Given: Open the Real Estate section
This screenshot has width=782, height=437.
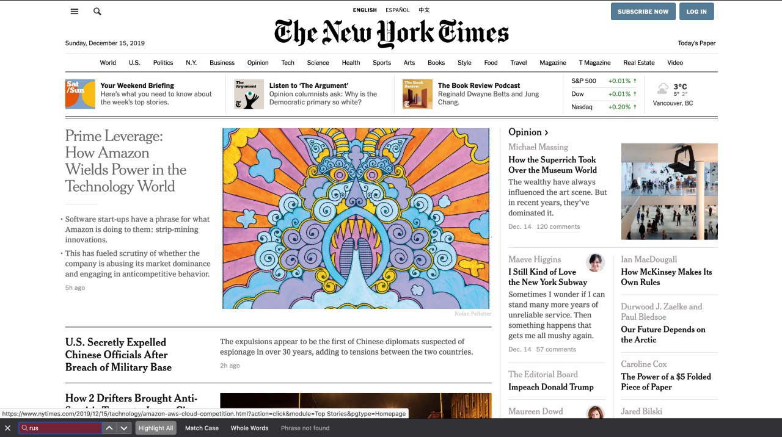Looking at the screenshot, I should click(639, 62).
